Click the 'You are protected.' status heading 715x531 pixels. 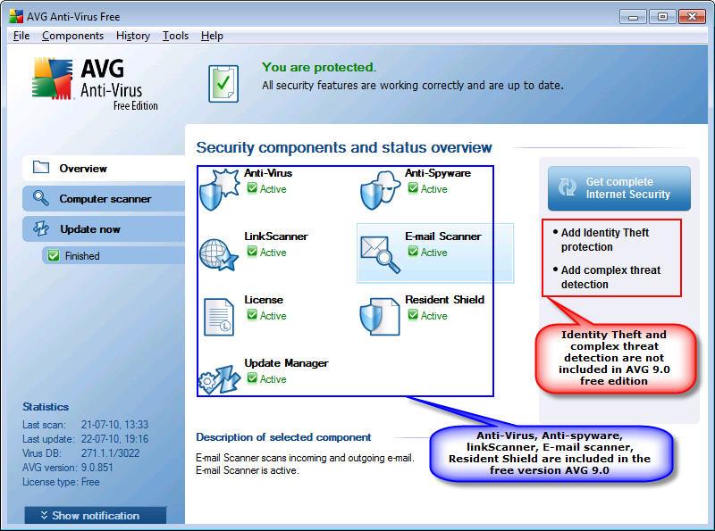[319, 67]
